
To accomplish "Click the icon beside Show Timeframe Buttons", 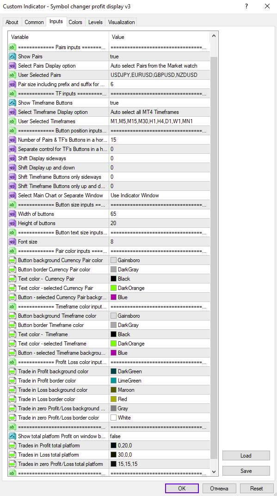I will point(12,103).
